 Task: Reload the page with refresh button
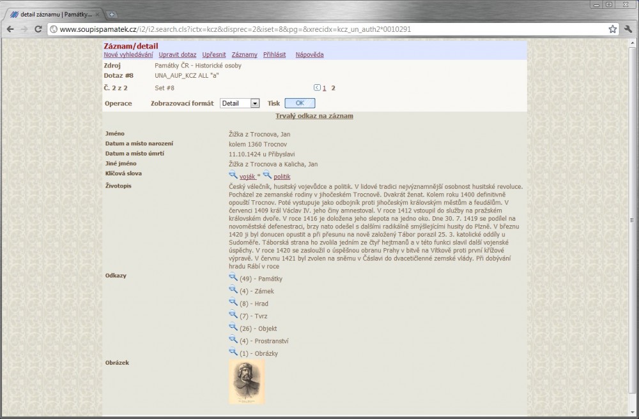(x=38, y=29)
